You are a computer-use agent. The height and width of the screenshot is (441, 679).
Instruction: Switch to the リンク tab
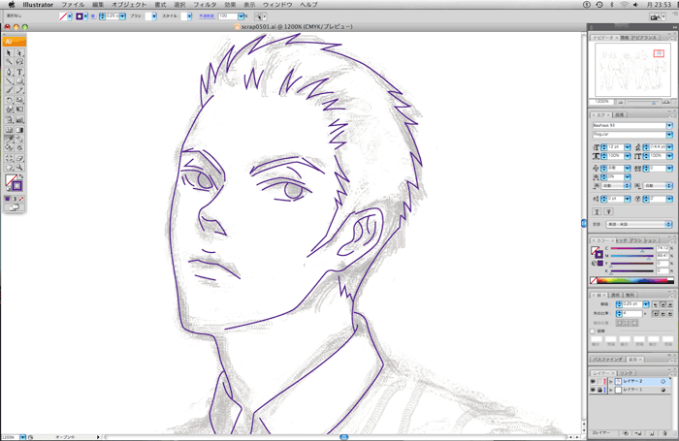(x=627, y=373)
